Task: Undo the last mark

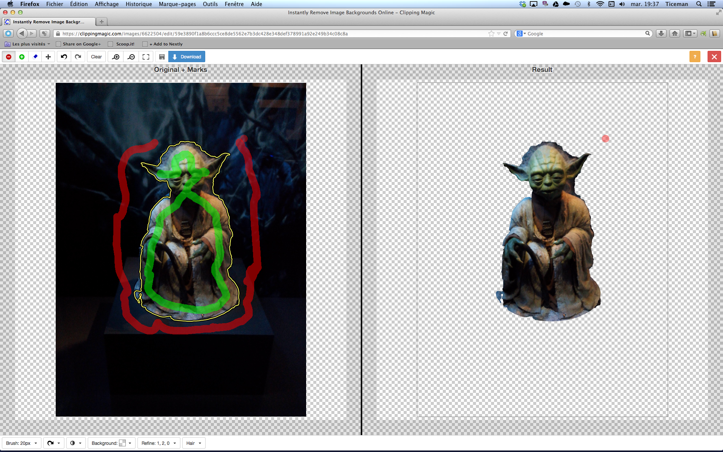Action: (x=64, y=57)
